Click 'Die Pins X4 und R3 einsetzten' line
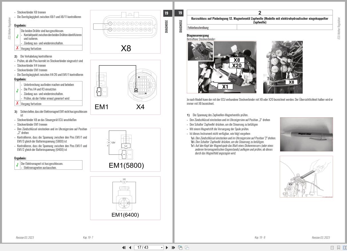Image resolution: width=347 pixels, height=251 pixels. [x=40, y=89]
